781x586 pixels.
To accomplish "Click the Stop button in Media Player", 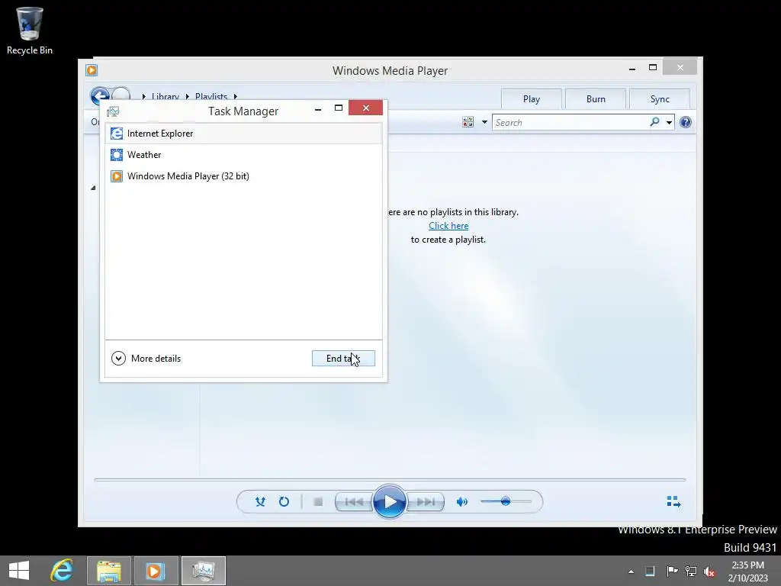I will pyautogui.click(x=318, y=502).
